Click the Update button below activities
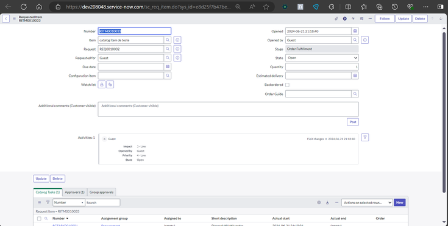Image resolution: width=448 pixels, height=226 pixels. (x=41, y=178)
